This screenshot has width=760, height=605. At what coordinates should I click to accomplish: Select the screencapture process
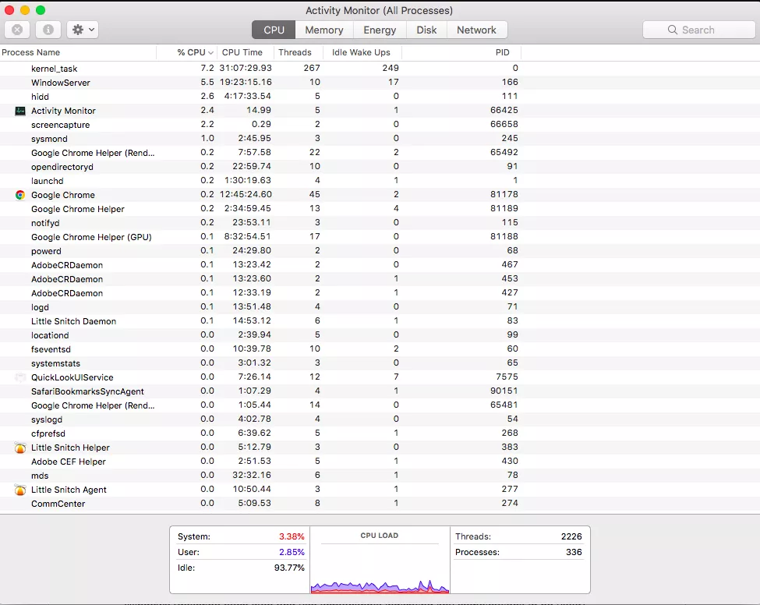pos(380,125)
